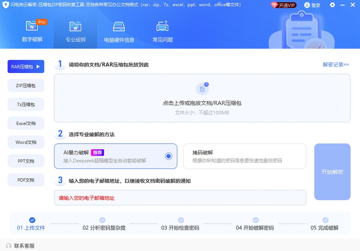Expand the RAR压缩包 arrow
The height and width of the screenshot is (251, 360).
point(37,66)
